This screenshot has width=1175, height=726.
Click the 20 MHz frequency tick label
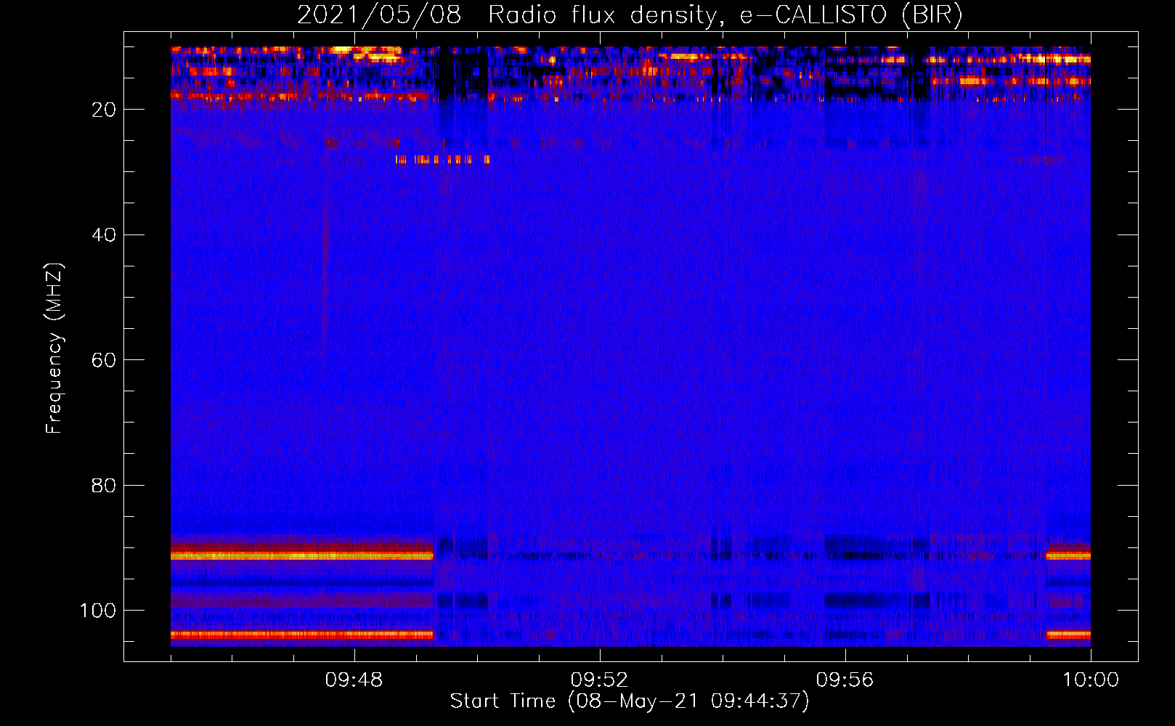104,110
